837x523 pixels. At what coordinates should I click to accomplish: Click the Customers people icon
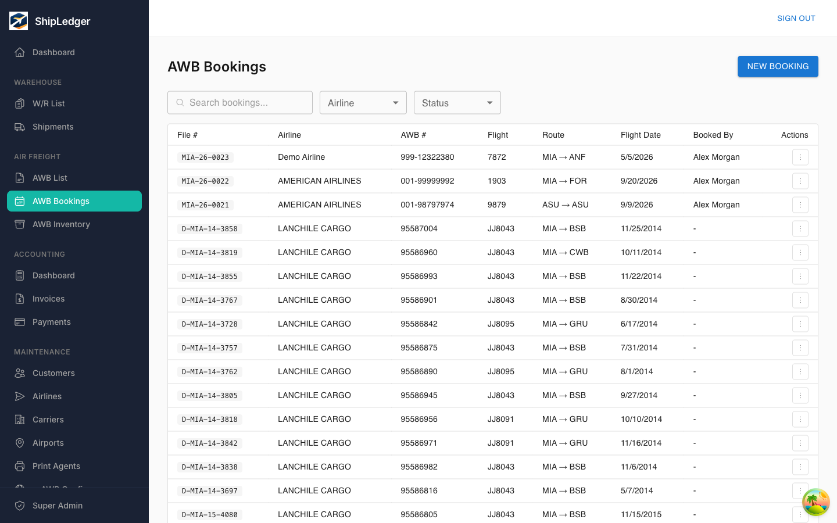[20, 373]
